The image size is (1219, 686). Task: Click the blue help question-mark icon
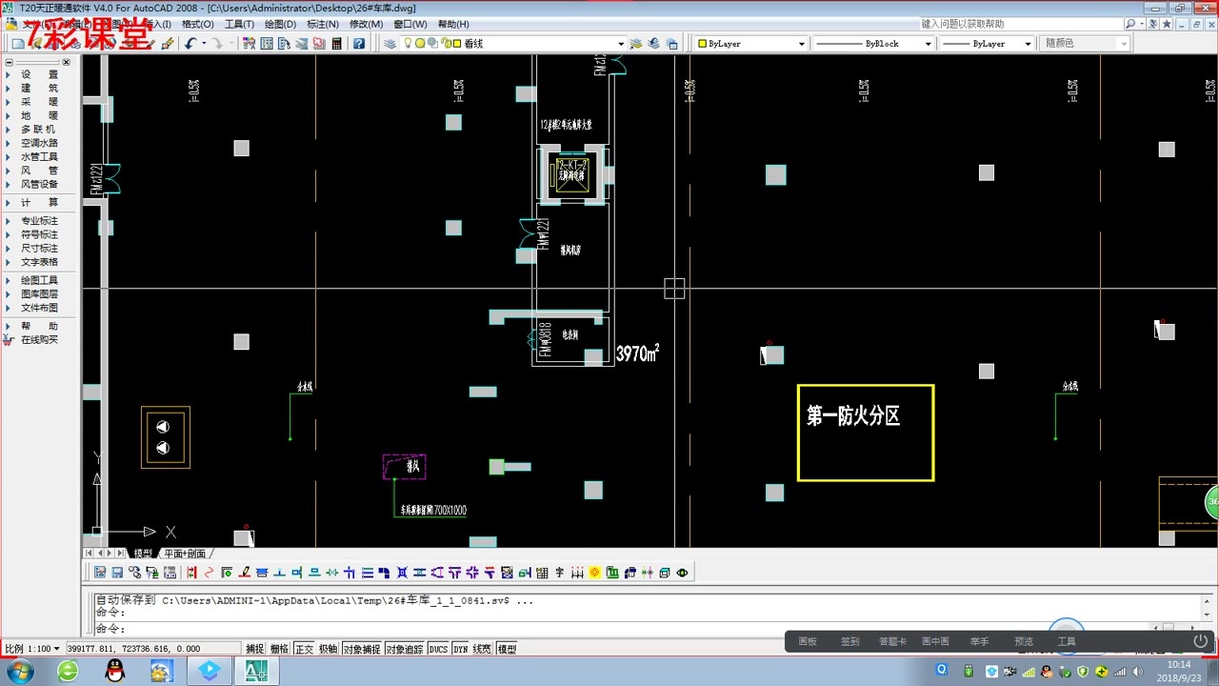click(359, 44)
